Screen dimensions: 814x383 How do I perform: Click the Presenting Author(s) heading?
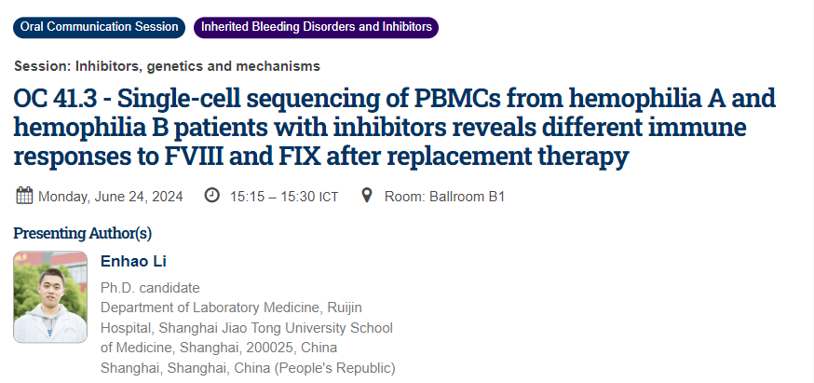point(83,233)
